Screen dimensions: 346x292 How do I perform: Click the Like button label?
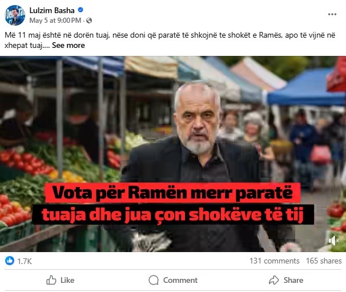pos(67,281)
